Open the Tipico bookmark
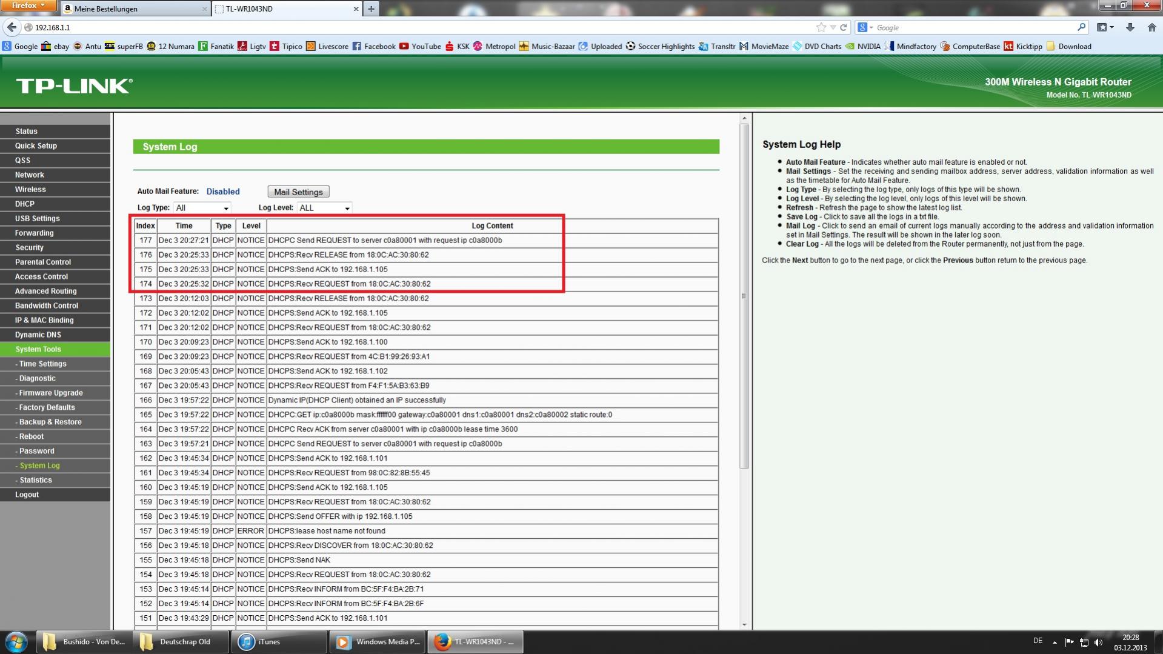 (x=286, y=46)
